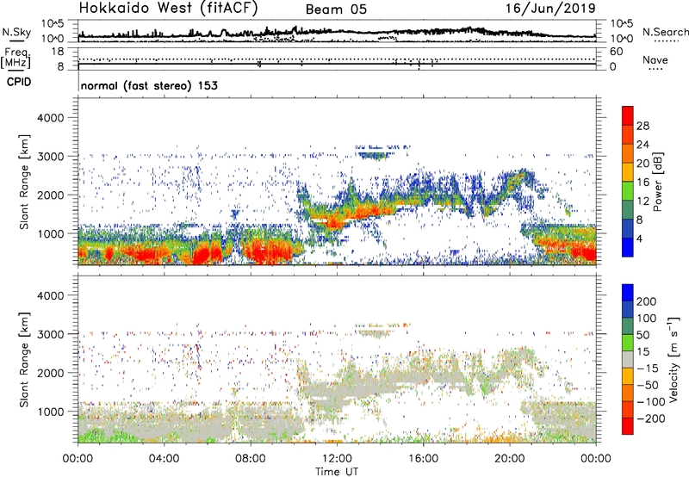Click 'Slant Range [km]' label of velocity panel

coord(24,359)
